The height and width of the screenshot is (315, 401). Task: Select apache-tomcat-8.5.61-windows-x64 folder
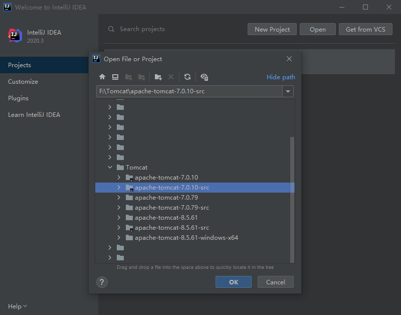[x=186, y=238]
